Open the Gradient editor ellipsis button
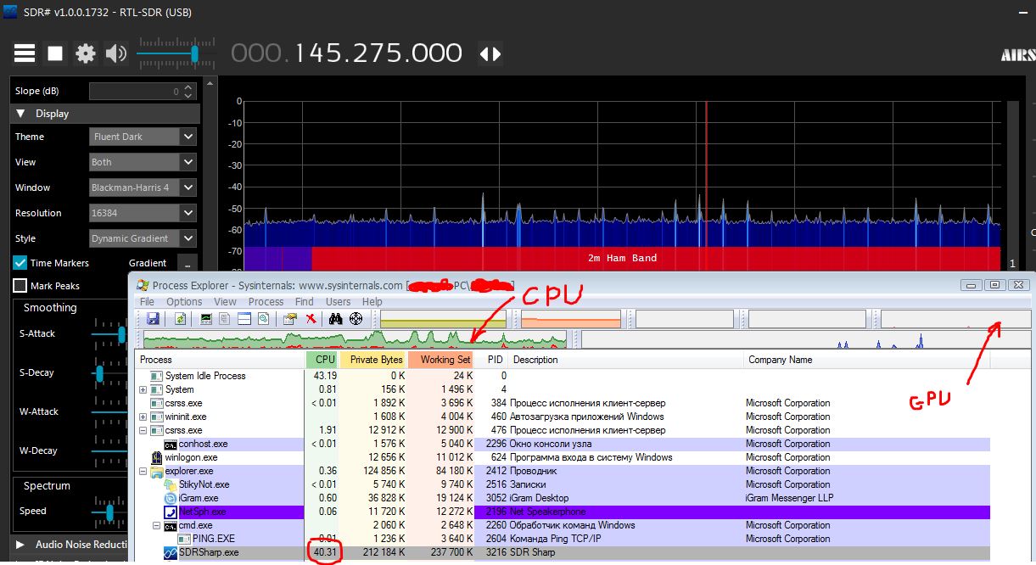Image resolution: width=1036 pixels, height=565 pixels. (188, 264)
